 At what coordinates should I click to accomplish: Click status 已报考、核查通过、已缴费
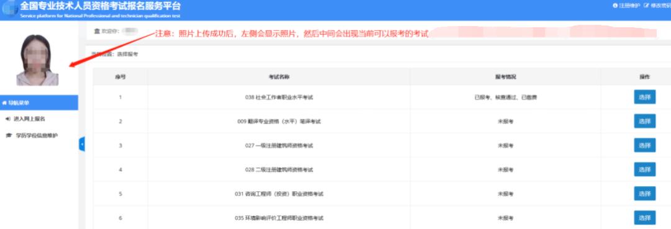[505, 97]
